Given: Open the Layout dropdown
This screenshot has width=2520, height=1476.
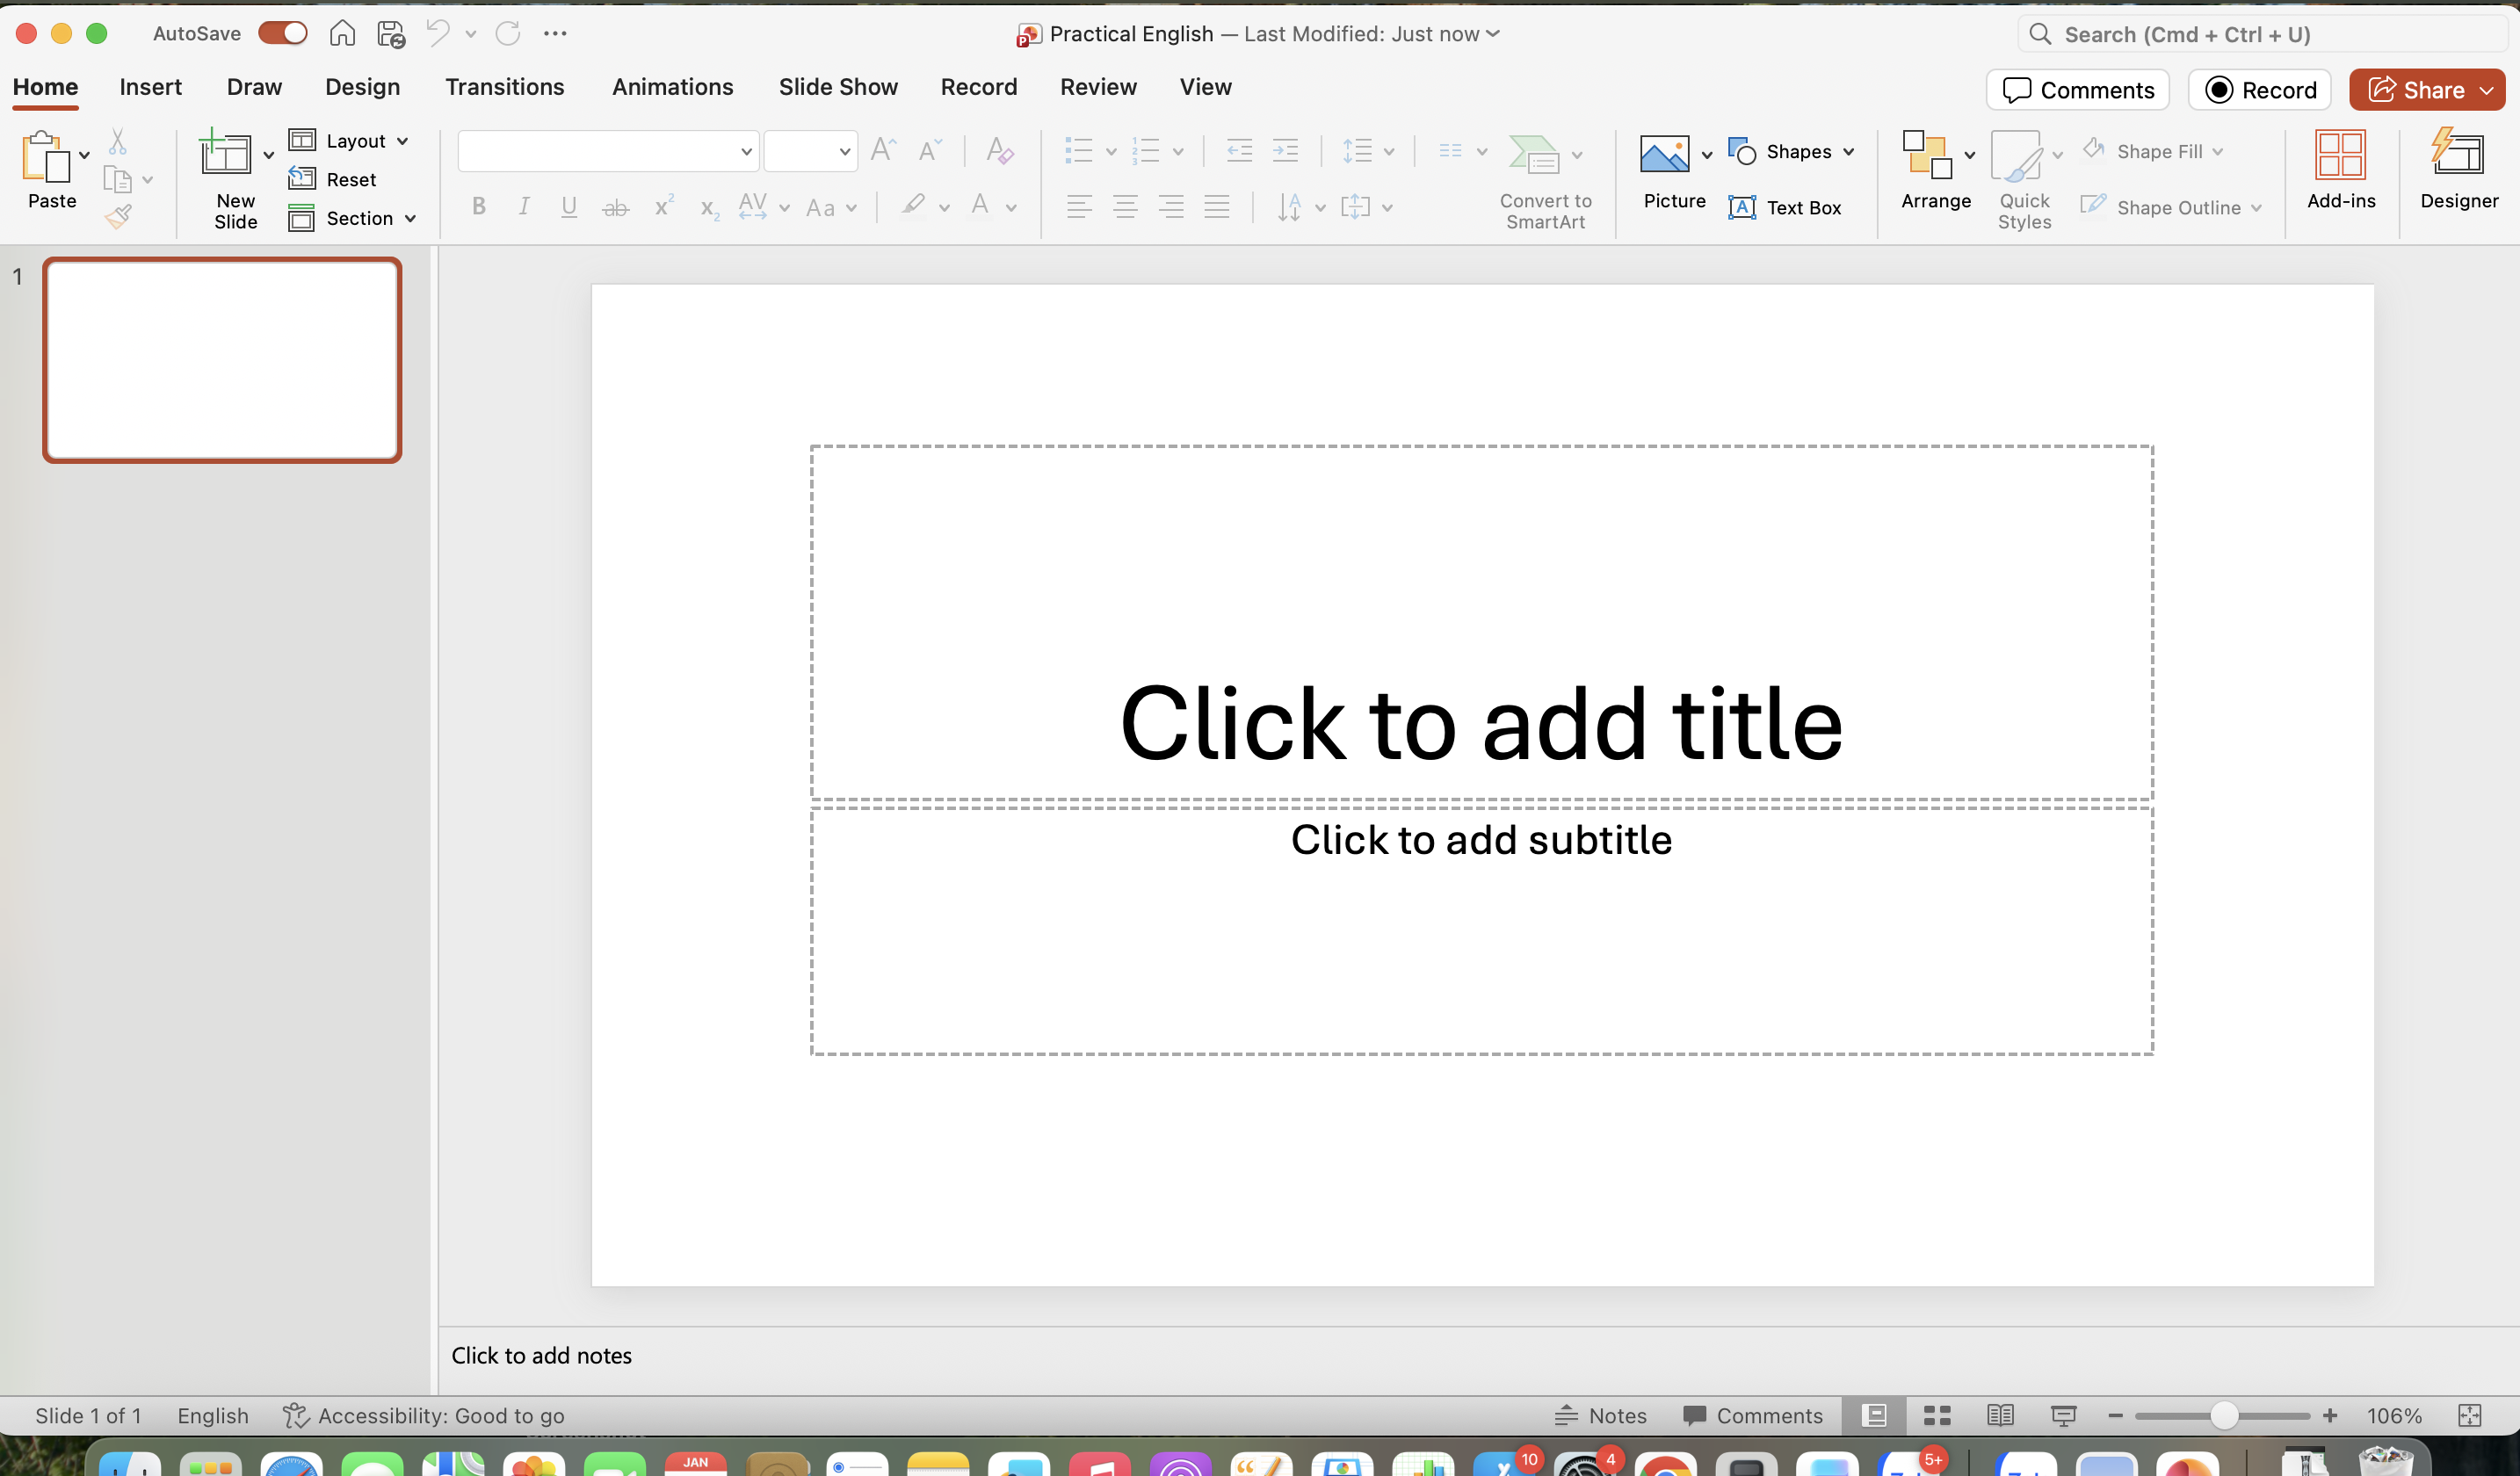Looking at the screenshot, I should (x=349, y=141).
